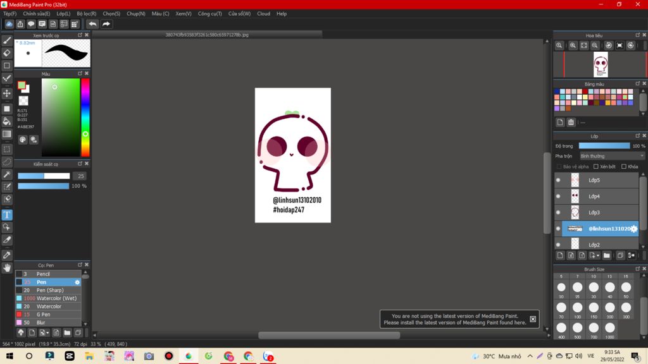
Task: Enable the Xén bớt clipping checkbox
Action: pyautogui.click(x=596, y=167)
